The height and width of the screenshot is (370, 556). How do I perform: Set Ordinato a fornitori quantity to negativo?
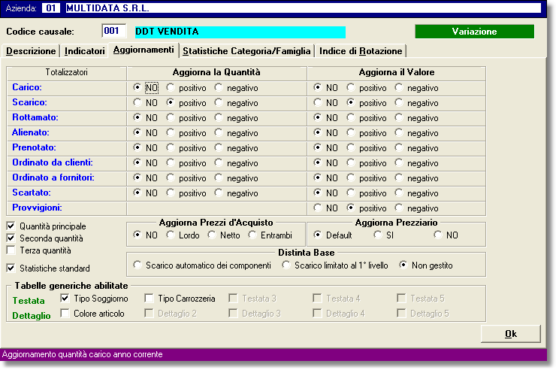click(219, 177)
